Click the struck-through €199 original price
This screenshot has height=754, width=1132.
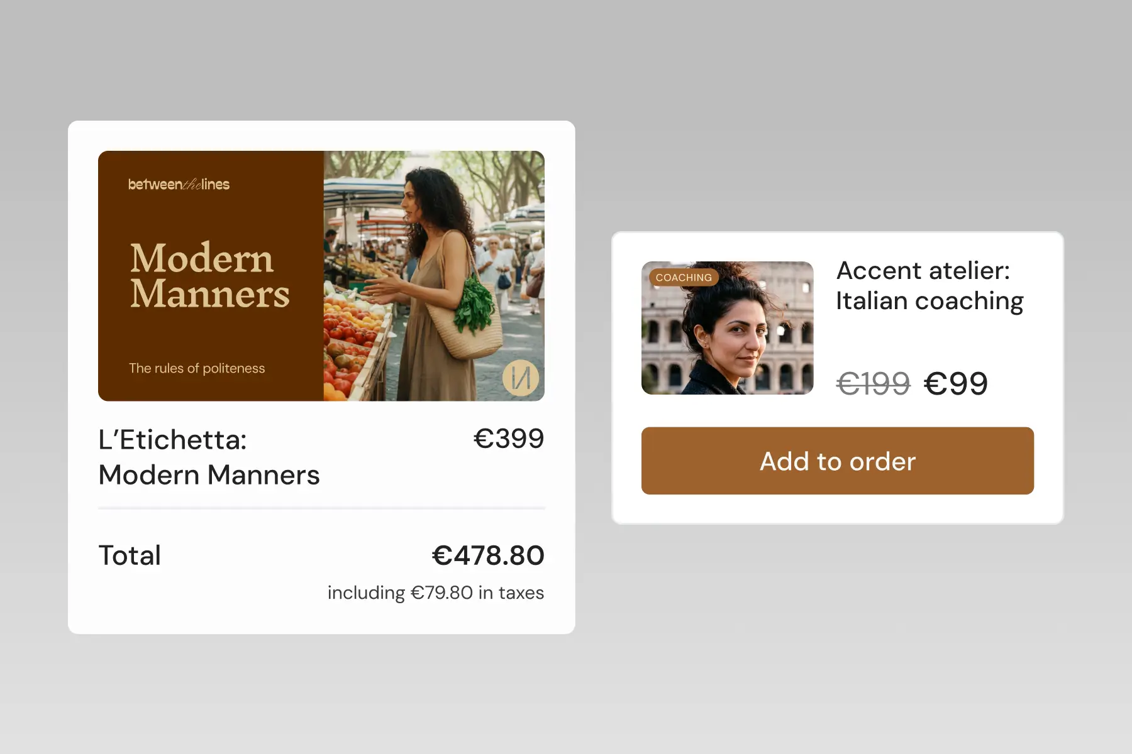[x=873, y=383]
